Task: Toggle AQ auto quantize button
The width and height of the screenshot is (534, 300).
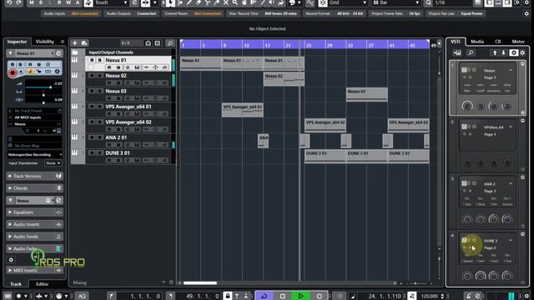Action: point(82,296)
